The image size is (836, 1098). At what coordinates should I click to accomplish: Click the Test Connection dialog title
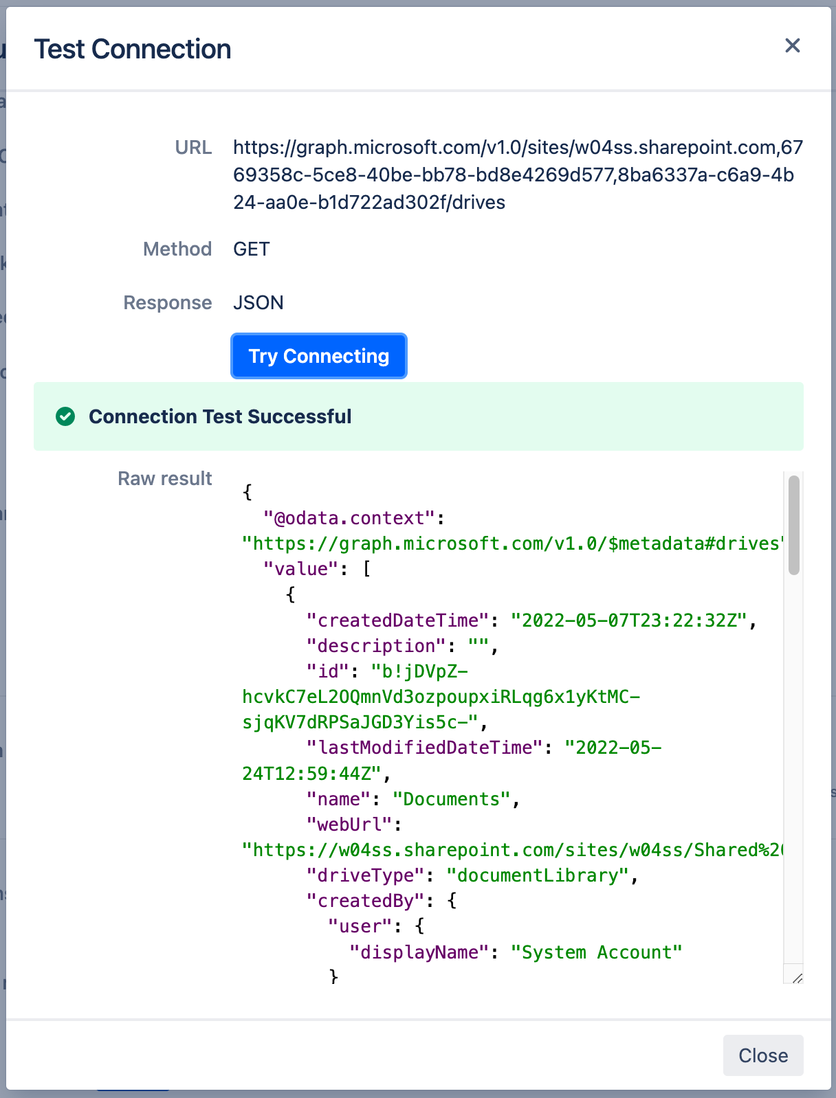coord(133,49)
